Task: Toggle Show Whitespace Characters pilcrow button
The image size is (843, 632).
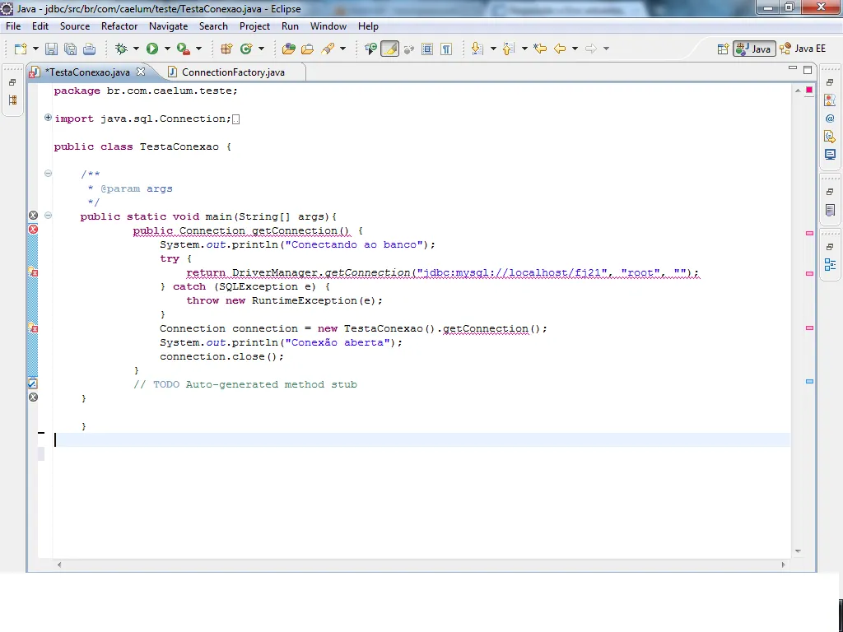Action: [445, 49]
